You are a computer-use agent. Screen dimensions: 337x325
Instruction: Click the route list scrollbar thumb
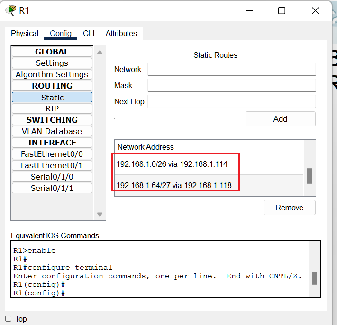click(310, 176)
